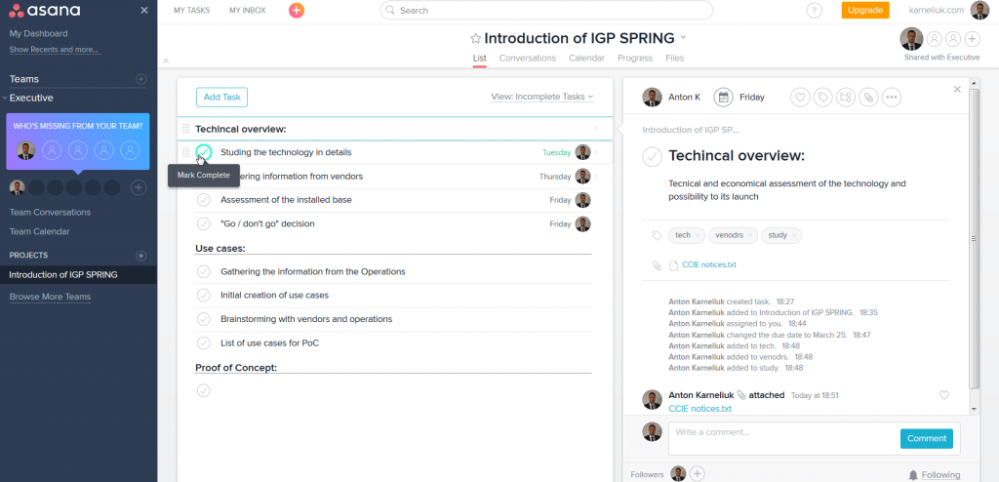
Task: Add a follower with the plus icon
Action: (698, 474)
